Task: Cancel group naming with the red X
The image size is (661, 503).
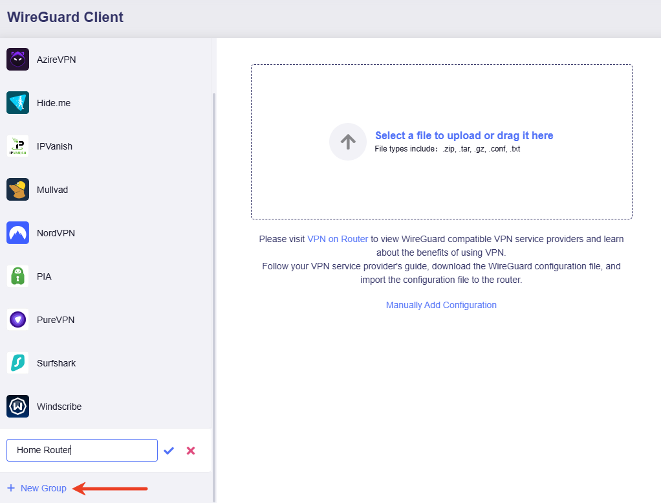Action: click(x=191, y=450)
